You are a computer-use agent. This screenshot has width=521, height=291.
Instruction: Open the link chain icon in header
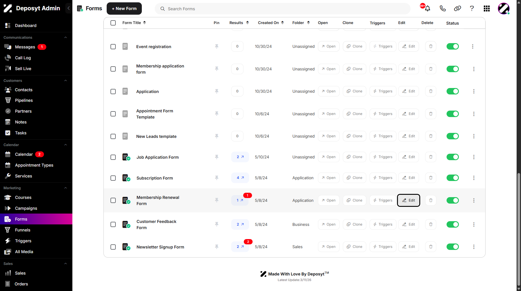[x=457, y=9]
